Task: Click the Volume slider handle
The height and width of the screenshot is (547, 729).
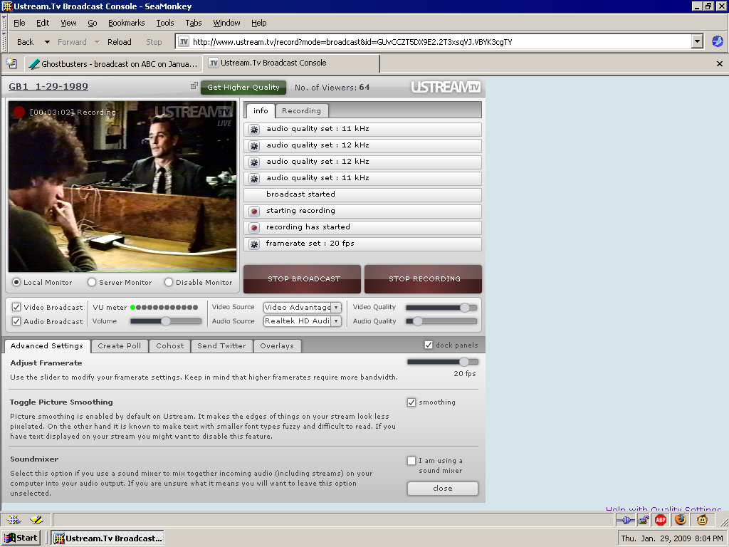Action: 165,321
